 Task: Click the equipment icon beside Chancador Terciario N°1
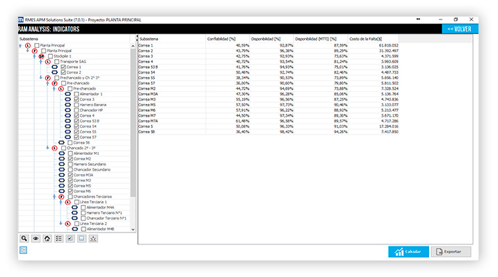coord(74,218)
